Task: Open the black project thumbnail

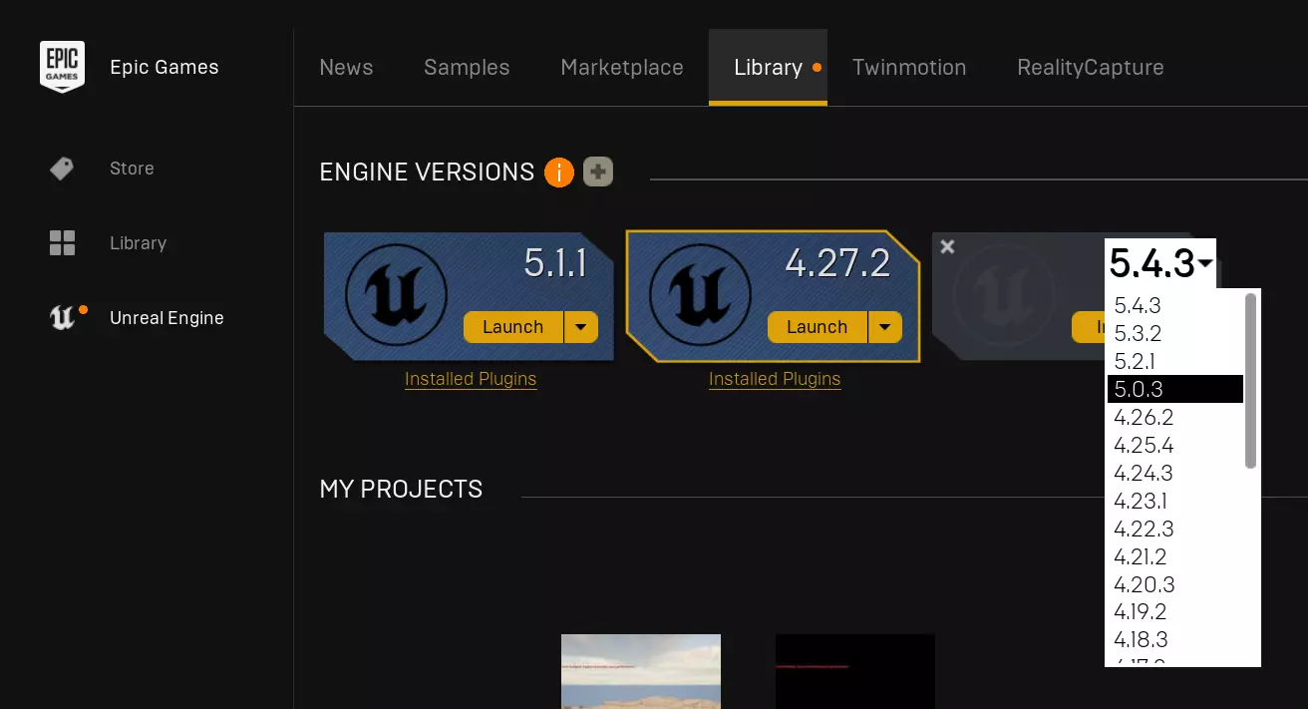Action: tap(855, 671)
